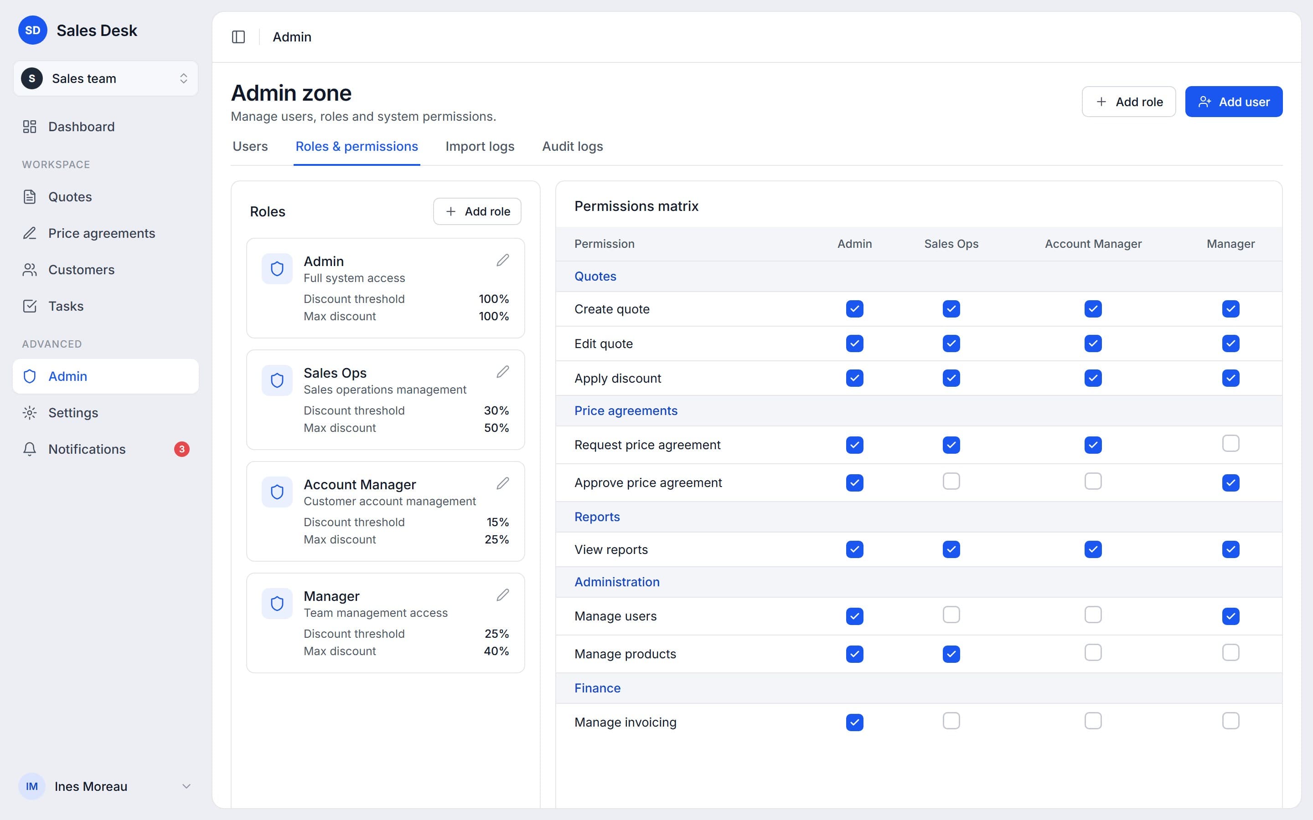Viewport: 1313px width, 820px height.
Task: Click the blue Add user button
Action: [1233, 102]
